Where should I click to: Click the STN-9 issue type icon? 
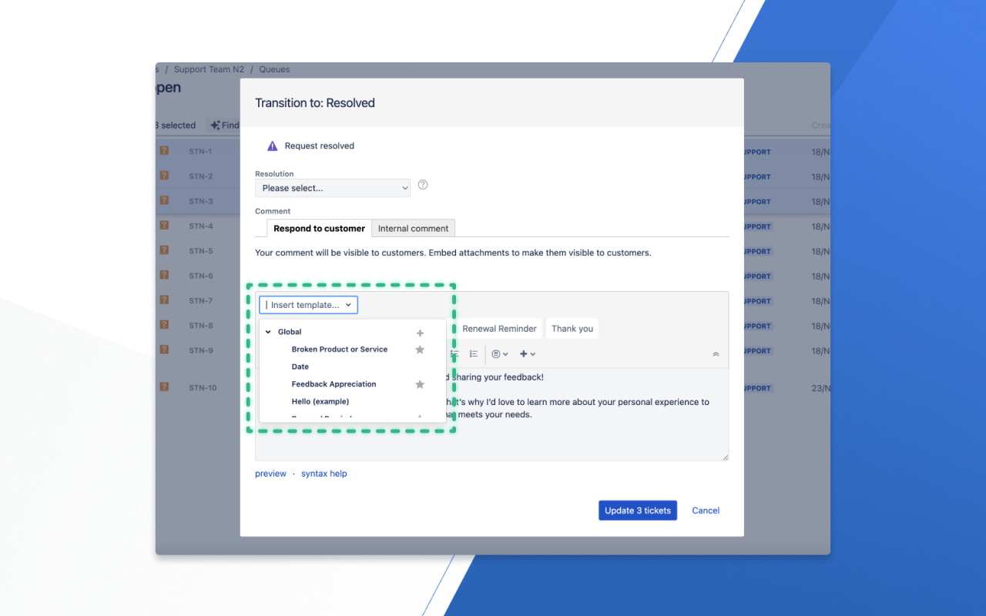(x=164, y=350)
